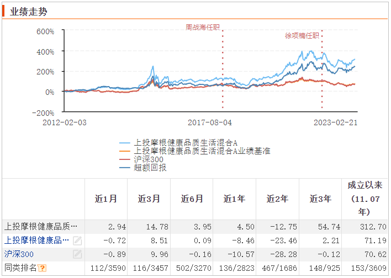The width and height of the screenshot is (391, 278).
Task: Select the 成立以来 (11.07年) column header
Action: click(365, 199)
